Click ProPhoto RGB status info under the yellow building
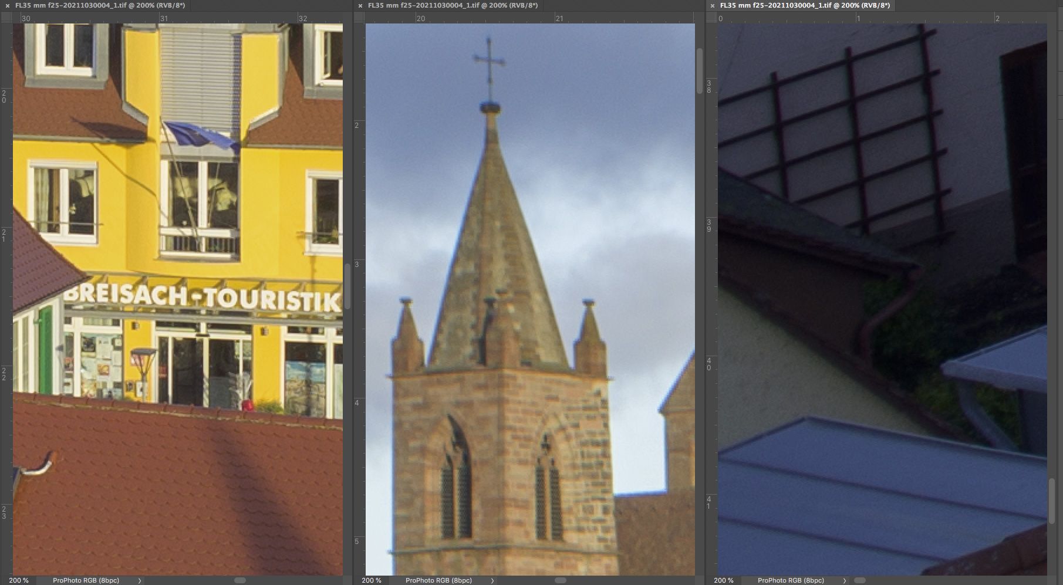This screenshot has width=1063, height=585. point(86,580)
